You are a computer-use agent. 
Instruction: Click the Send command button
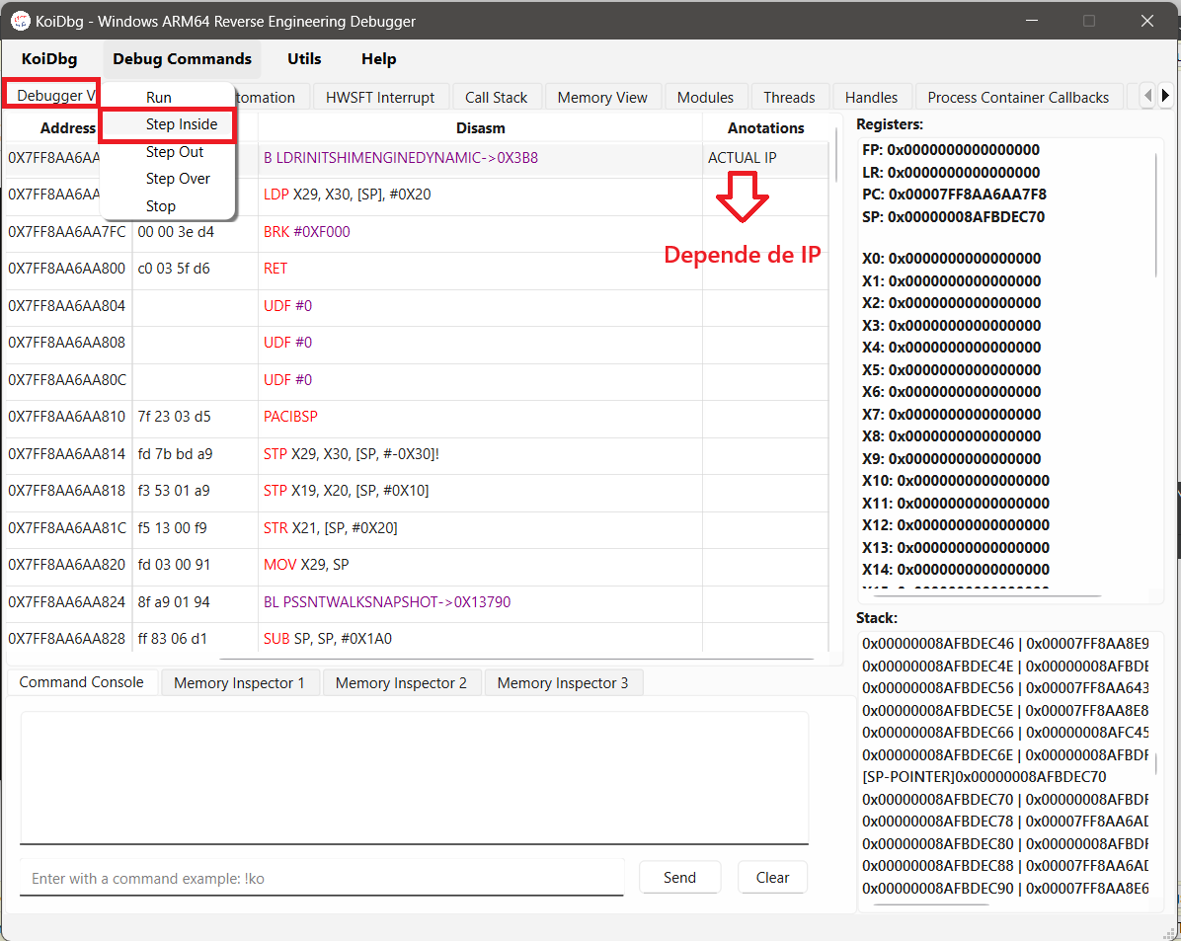pyautogui.click(x=679, y=877)
